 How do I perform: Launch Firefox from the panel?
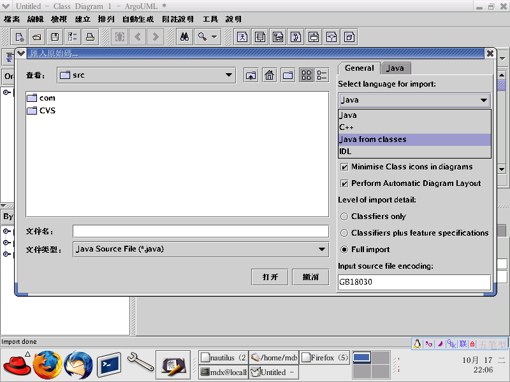click(47, 365)
